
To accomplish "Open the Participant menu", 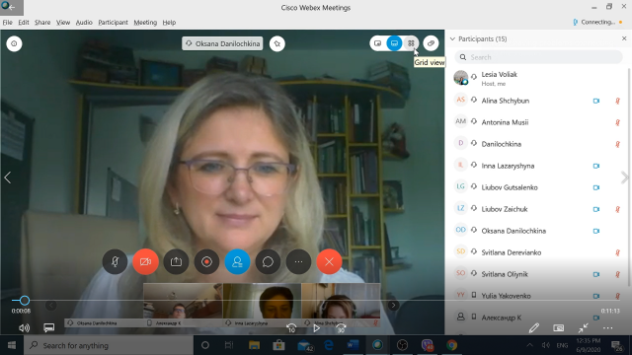I will click(113, 23).
